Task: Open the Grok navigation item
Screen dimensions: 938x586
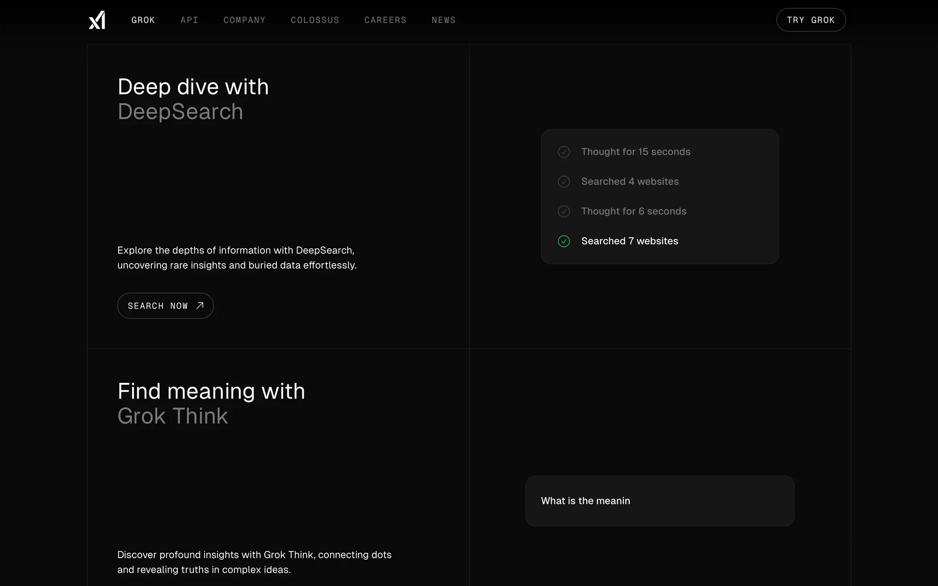Action: (x=143, y=20)
